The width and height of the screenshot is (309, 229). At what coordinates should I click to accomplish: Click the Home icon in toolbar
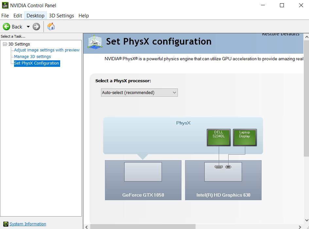click(51, 27)
